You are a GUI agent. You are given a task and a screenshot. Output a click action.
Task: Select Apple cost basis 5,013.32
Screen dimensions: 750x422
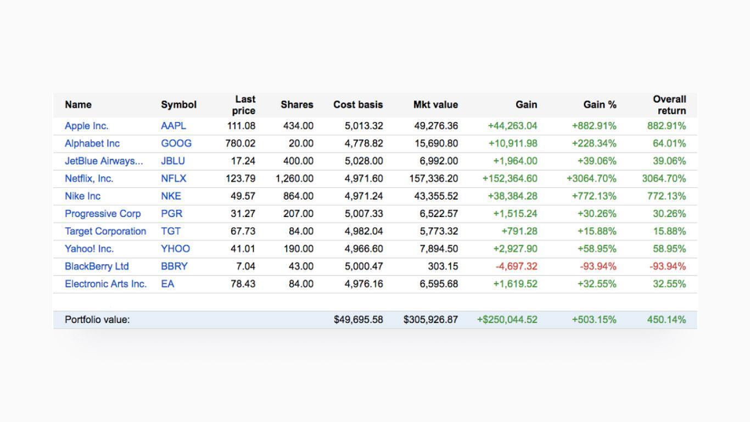tap(364, 126)
